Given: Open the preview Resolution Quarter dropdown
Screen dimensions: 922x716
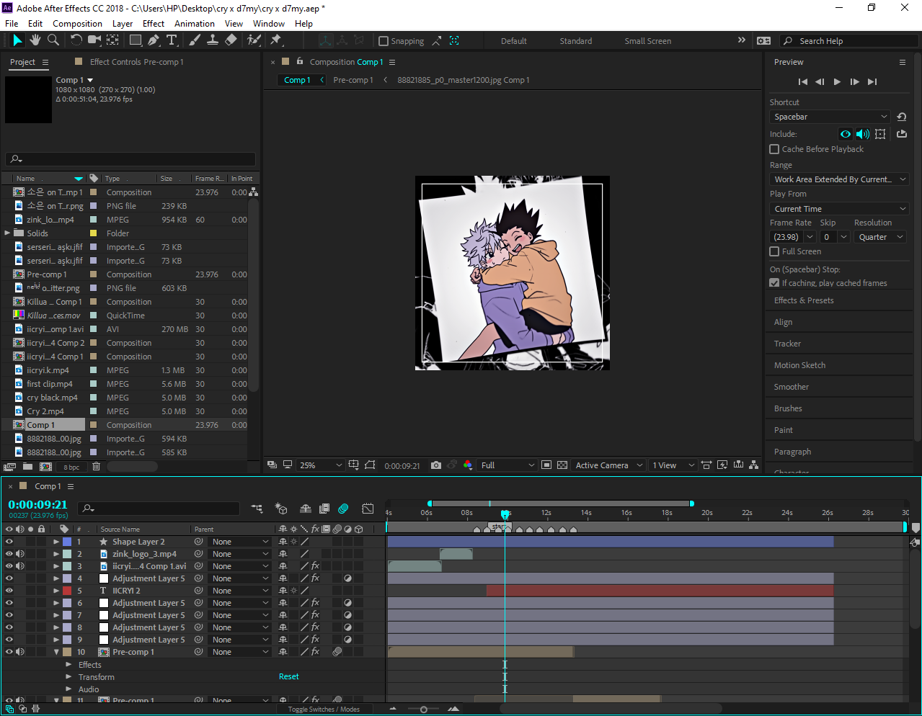Looking at the screenshot, I should pos(880,237).
